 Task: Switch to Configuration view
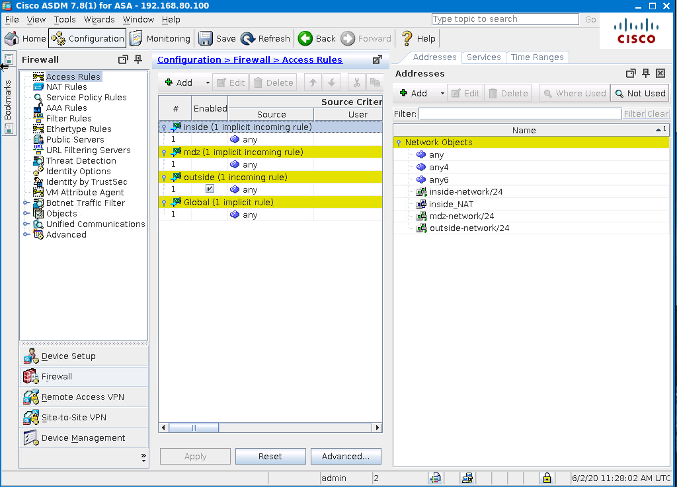coord(87,38)
